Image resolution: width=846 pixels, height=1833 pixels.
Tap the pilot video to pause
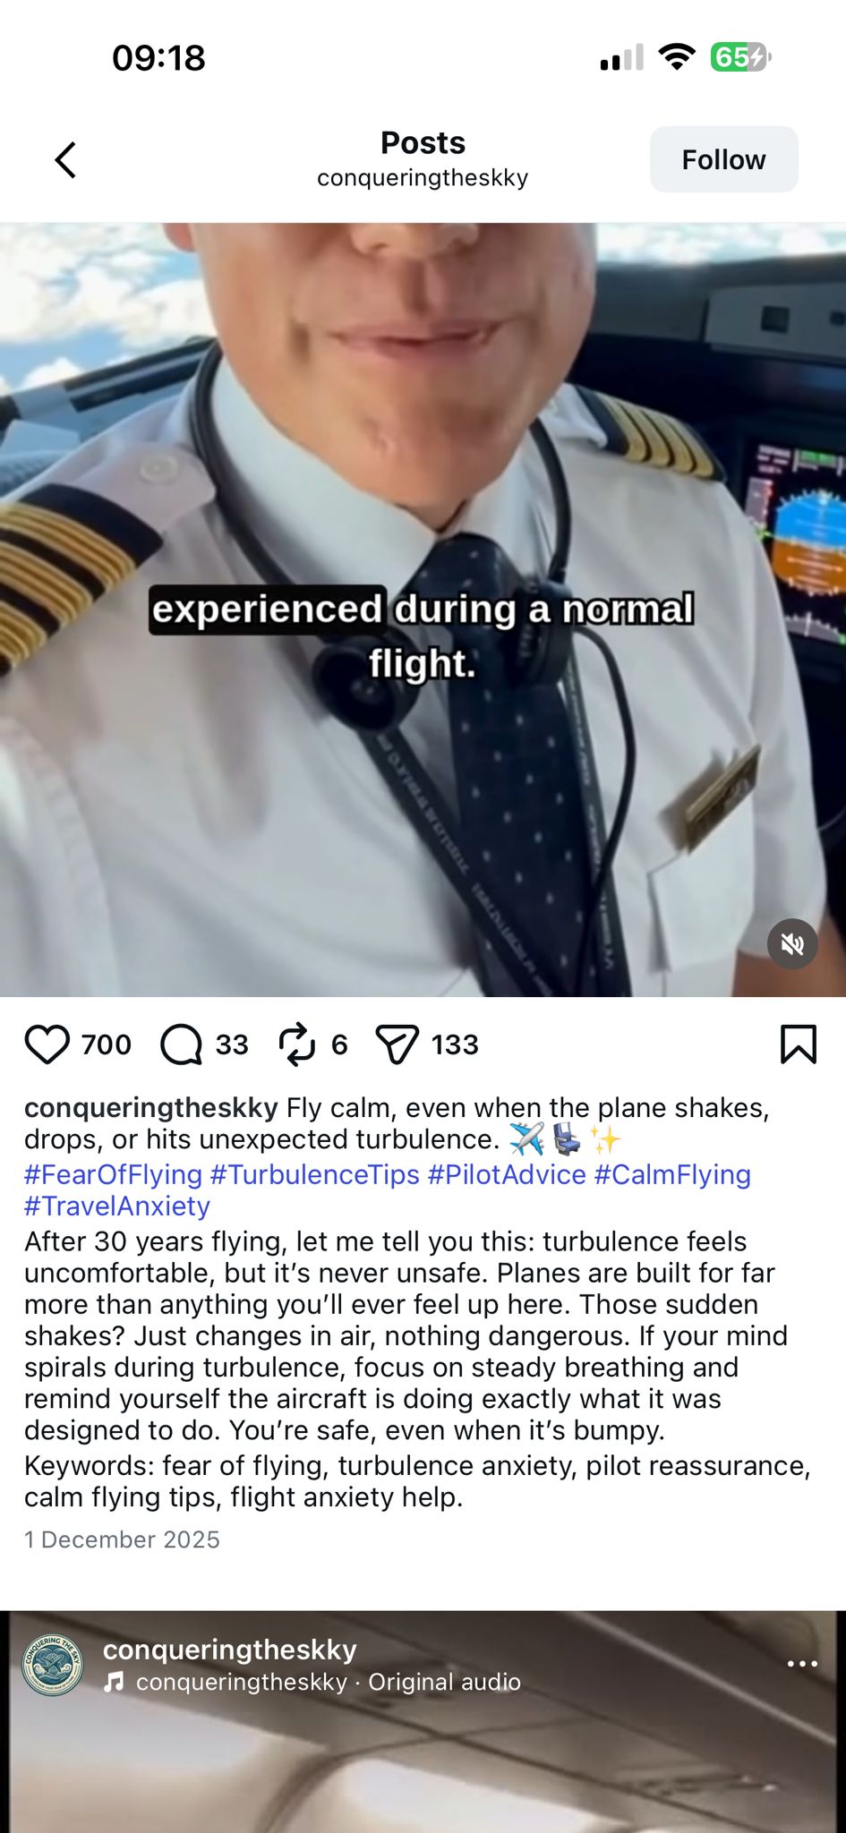[x=423, y=610]
